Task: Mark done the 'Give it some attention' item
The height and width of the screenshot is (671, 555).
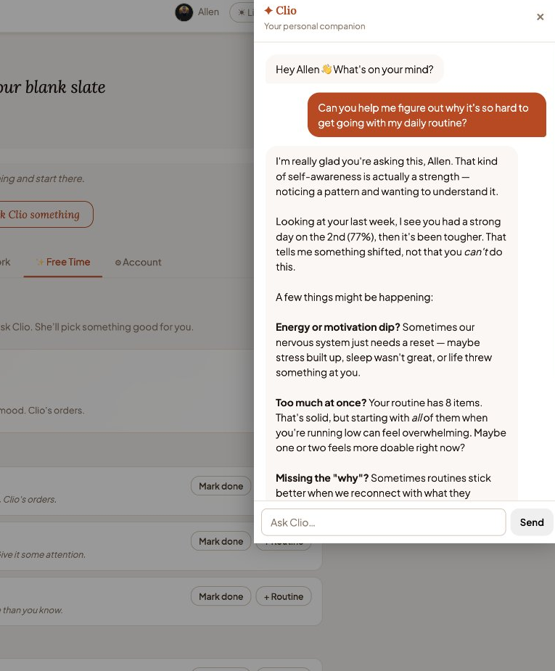Action: click(x=221, y=541)
